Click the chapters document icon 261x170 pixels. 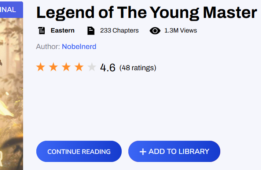tap(91, 31)
